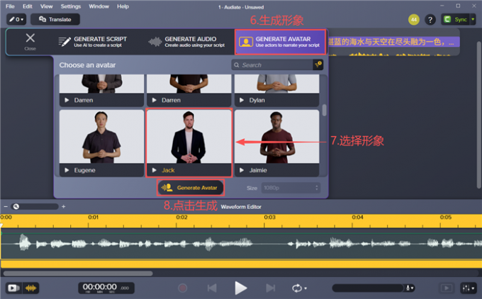
Task: Select the Generate Avatar tab
Action: click(x=280, y=42)
